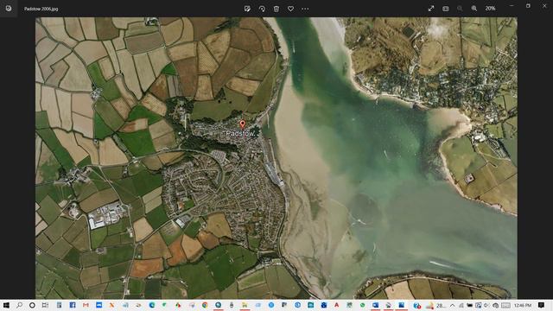This screenshot has width=553, height=311.
Task: Open the help icon with red badge
Action: [x=416, y=306]
